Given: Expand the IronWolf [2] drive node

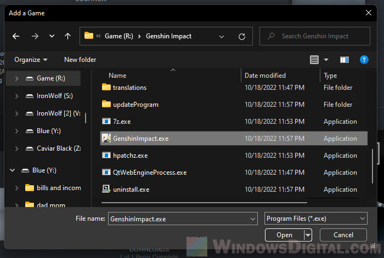Looking at the screenshot, I should coord(16,113).
